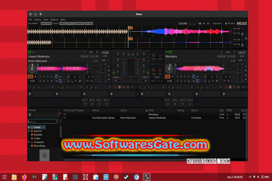Viewport: 272px width, 181px height.
Task: Toggle BIG LIBRARY view
Action: 33,23
